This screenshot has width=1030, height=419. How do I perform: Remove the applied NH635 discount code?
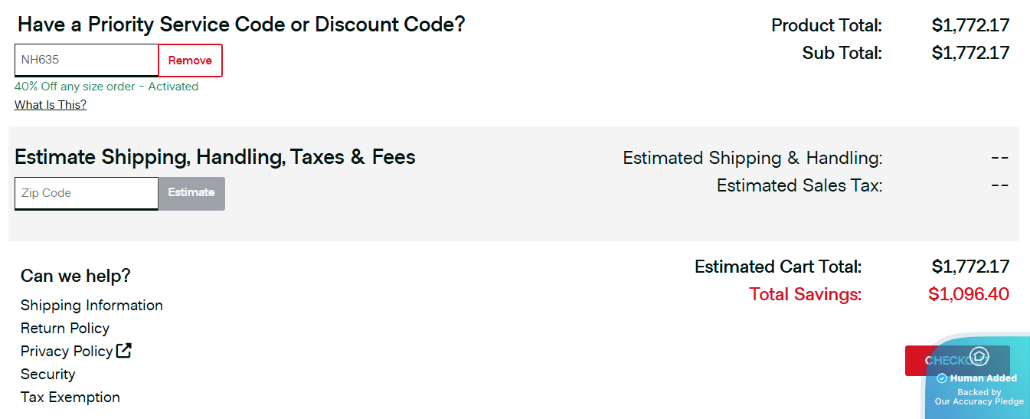point(190,61)
